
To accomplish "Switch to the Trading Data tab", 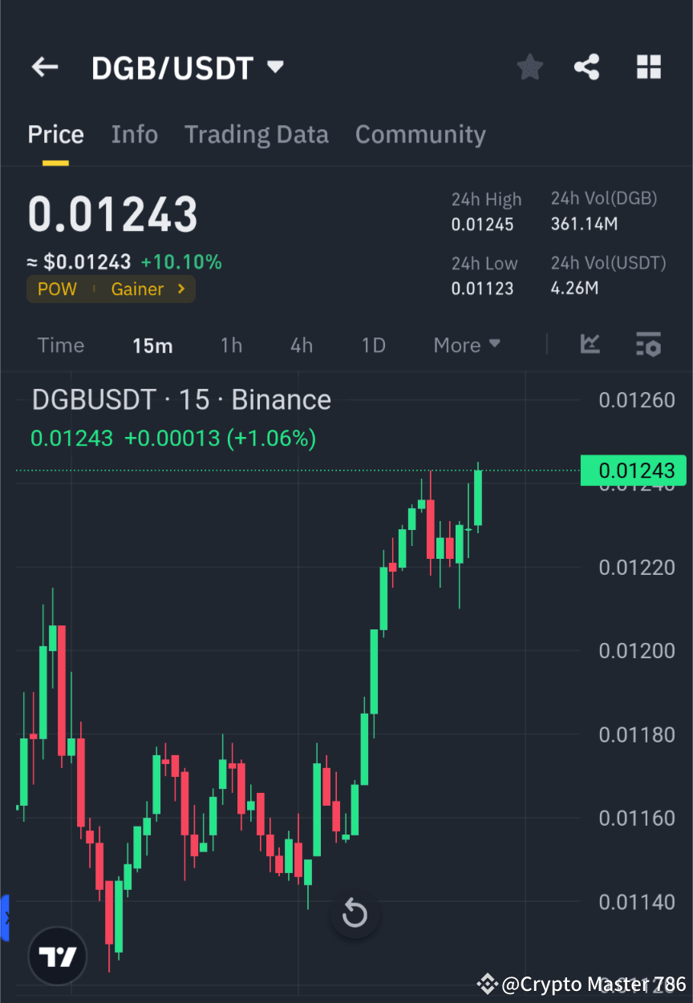I will [x=256, y=135].
